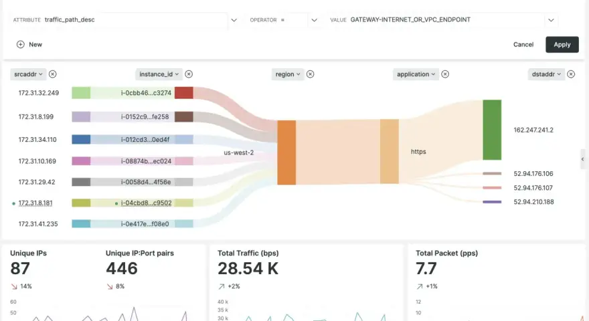
Task: Click instance label i-0058d4...4f56e
Action: click(x=146, y=182)
